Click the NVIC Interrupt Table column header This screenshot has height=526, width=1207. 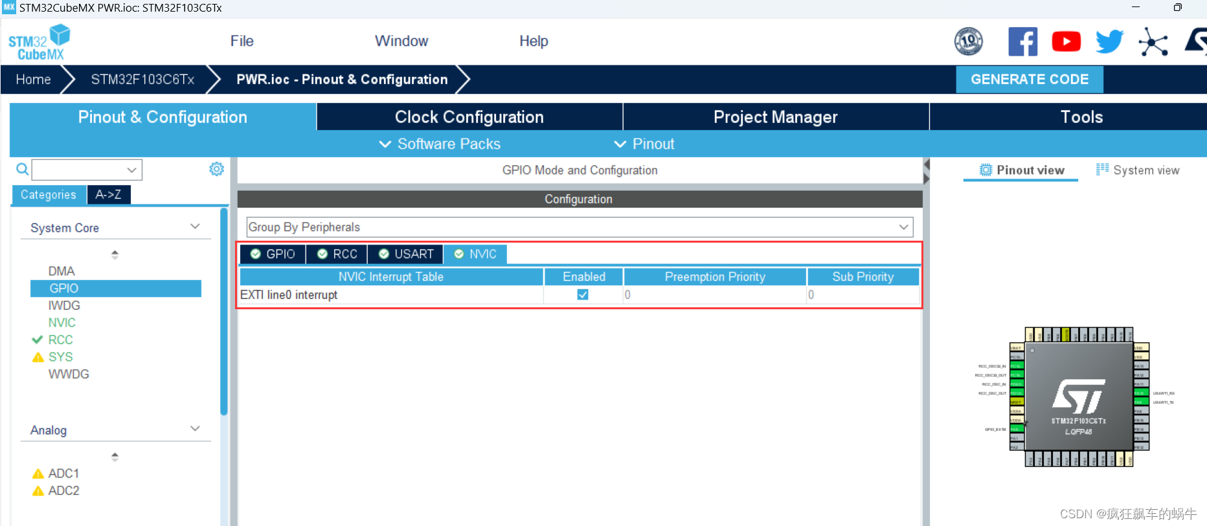coord(391,277)
